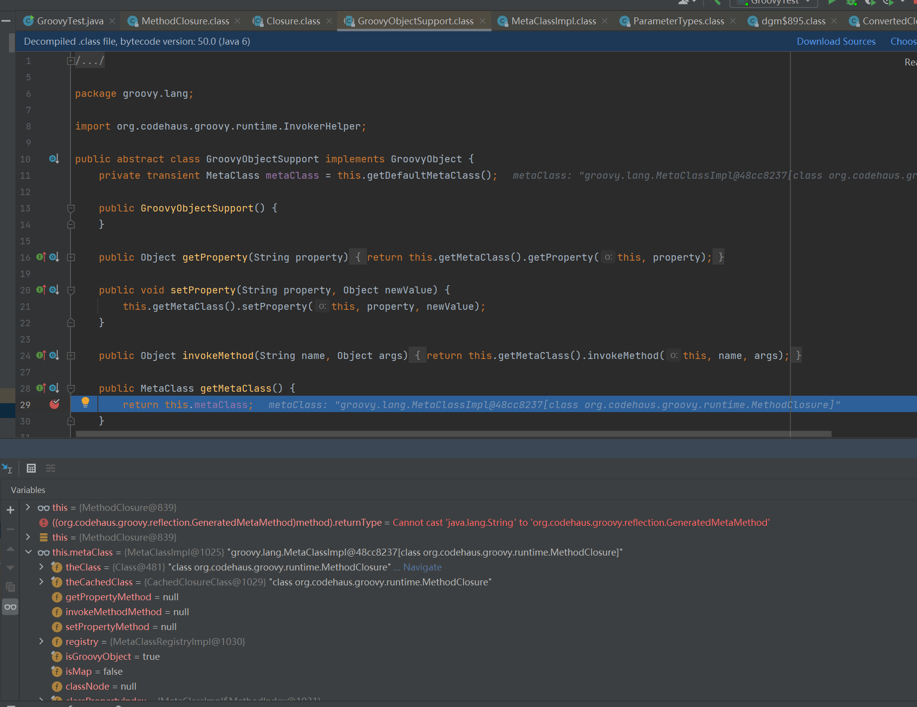The image size is (917, 707).
Task: Click the green Run button
Action: click(833, 2)
